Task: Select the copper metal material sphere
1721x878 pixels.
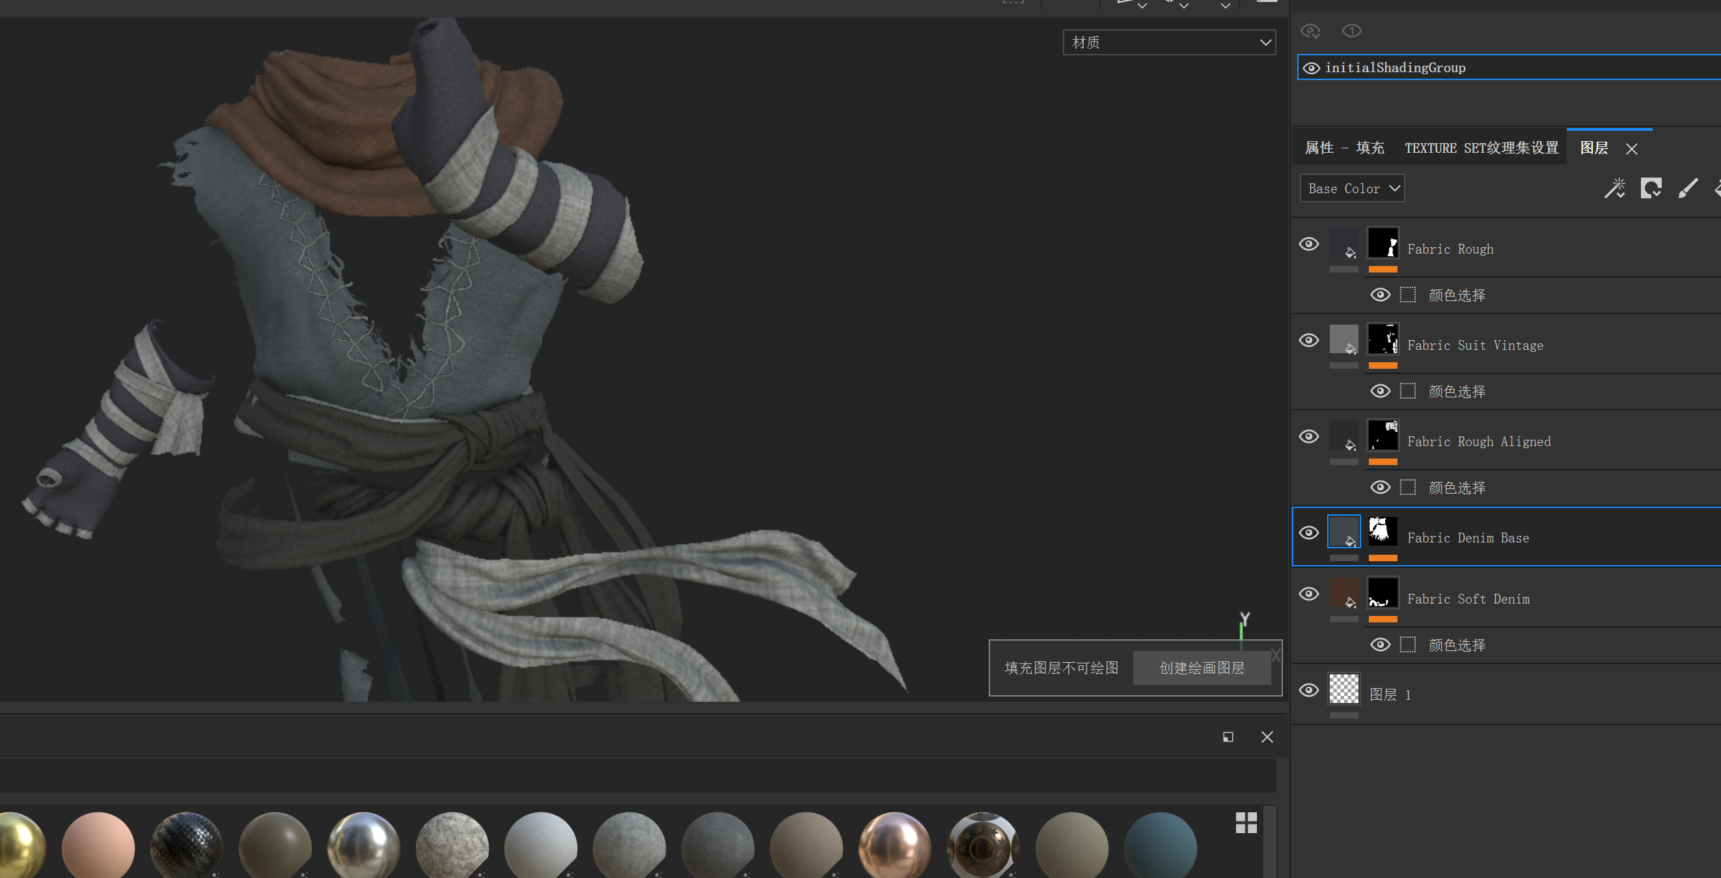Action: pos(894,845)
